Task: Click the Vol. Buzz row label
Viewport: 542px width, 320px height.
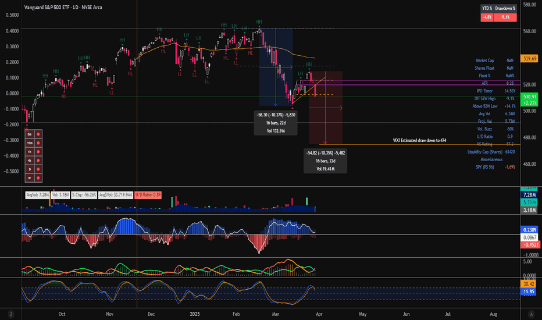Action: (x=484, y=129)
